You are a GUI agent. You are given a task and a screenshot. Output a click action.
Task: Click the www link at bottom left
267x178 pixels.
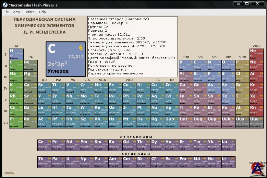pyautogui.click(x=9, y=173)
